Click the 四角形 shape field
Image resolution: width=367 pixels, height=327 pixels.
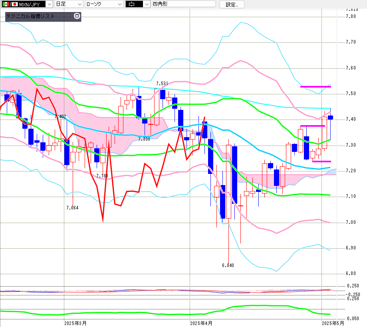click(x=184, y=4)
